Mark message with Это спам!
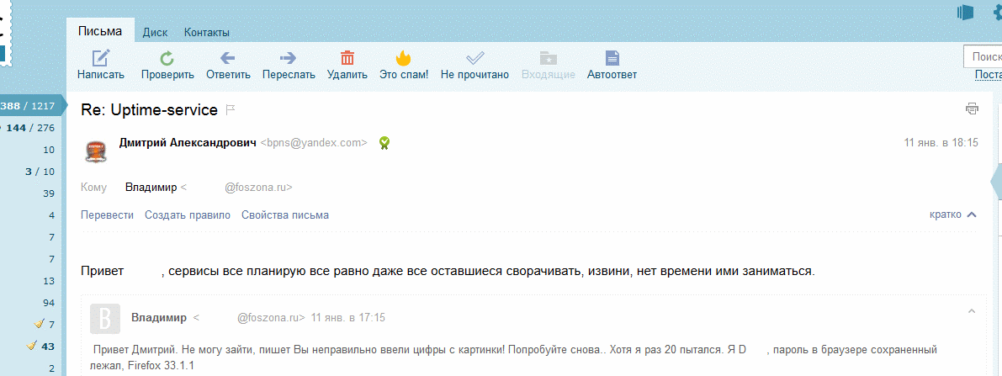Image resolution: width=1002 pixels, height=376 pixels. pos(403,59)
